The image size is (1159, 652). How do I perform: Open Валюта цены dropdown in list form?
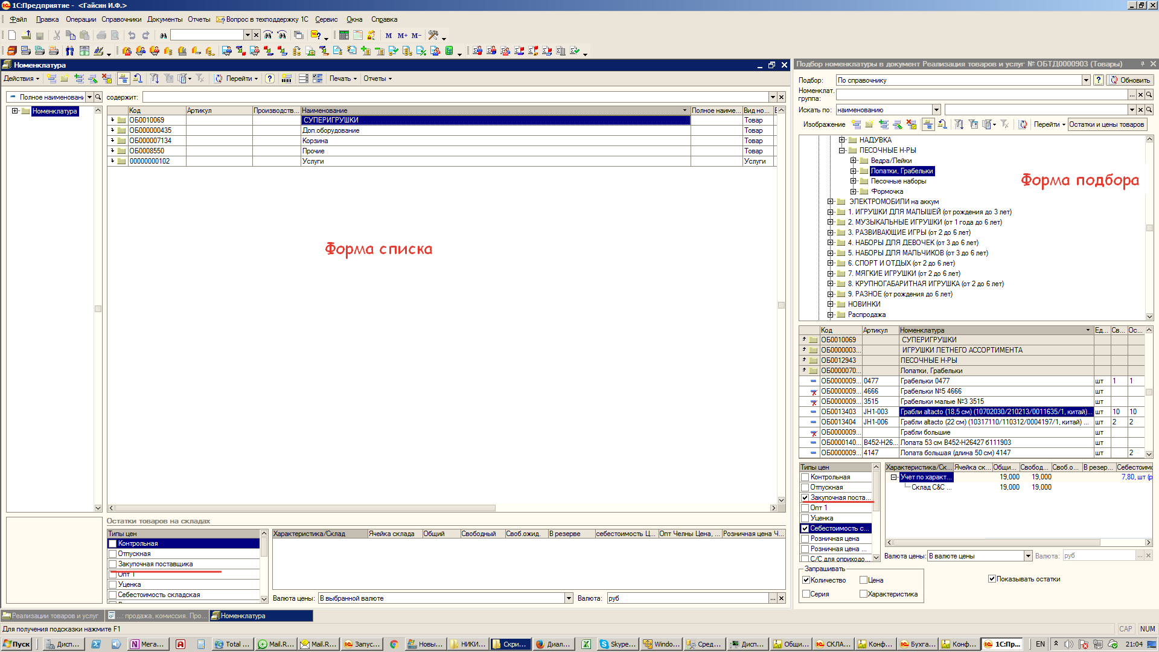569,598
